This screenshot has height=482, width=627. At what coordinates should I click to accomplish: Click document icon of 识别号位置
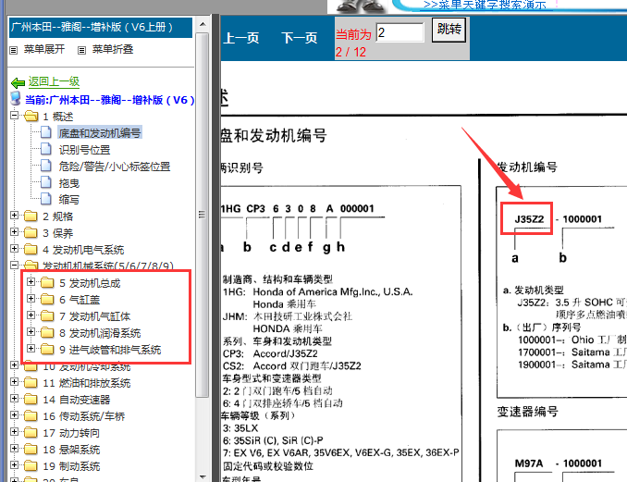pyautogui.click(x=46, y=149)
